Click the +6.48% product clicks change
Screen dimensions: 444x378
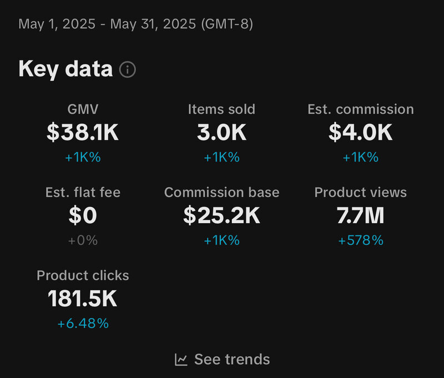coord(83,324)
